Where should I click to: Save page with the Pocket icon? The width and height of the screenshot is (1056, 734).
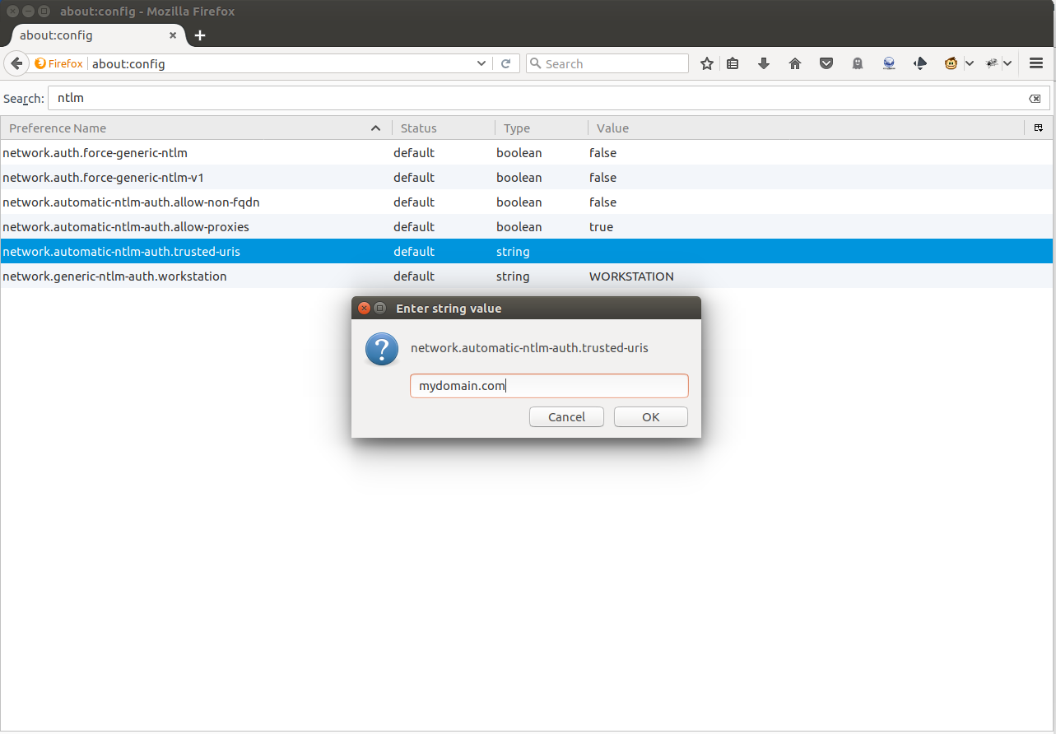tap(826, 63)
